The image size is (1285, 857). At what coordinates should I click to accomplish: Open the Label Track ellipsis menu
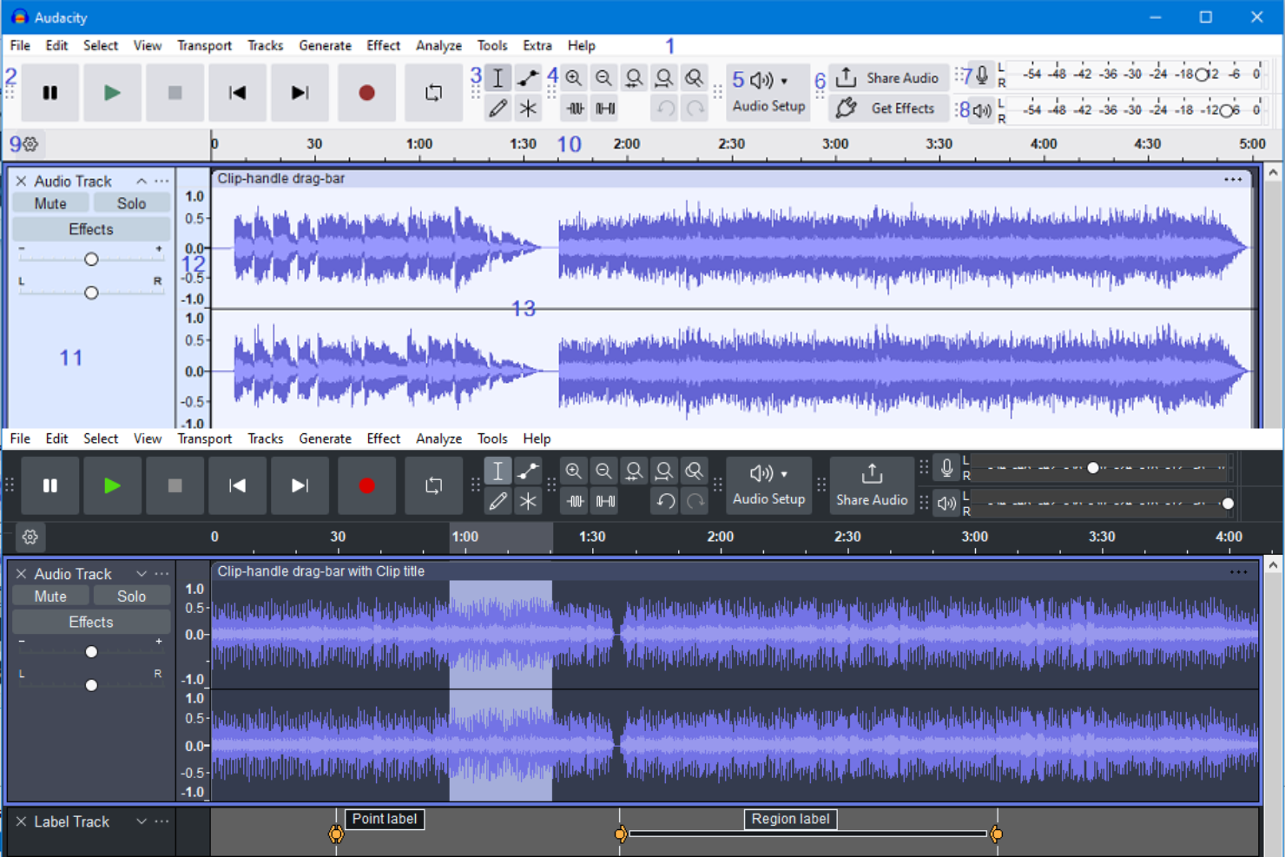[x=161, y=821]
